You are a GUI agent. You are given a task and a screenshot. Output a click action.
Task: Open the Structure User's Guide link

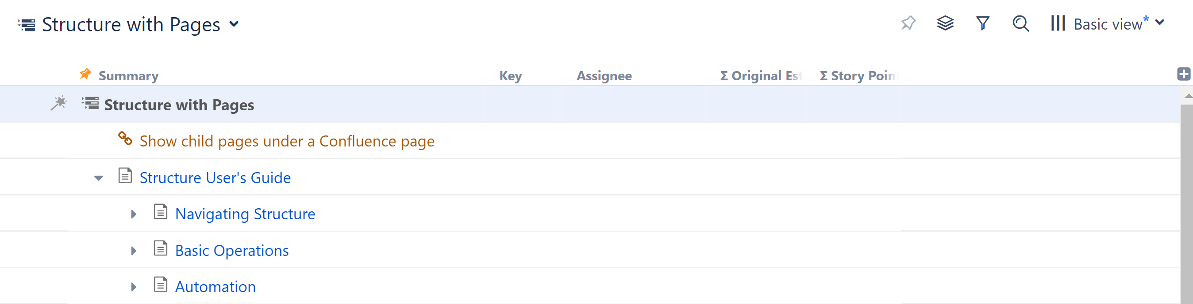215,178
